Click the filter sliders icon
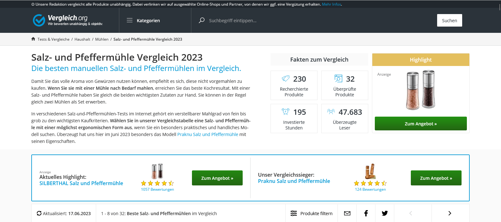 coord(294,213)
